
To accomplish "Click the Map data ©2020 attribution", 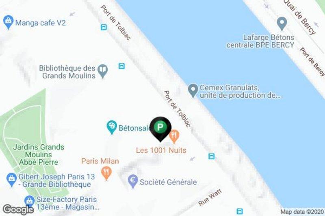I will click(302, 212).
